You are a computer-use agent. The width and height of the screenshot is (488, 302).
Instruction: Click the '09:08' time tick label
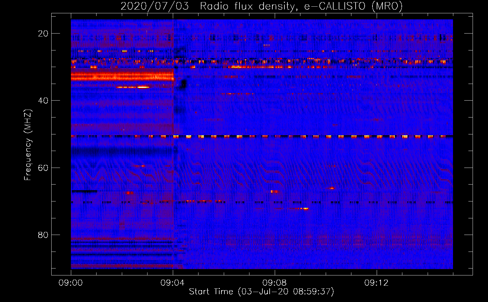click(274, 283)
